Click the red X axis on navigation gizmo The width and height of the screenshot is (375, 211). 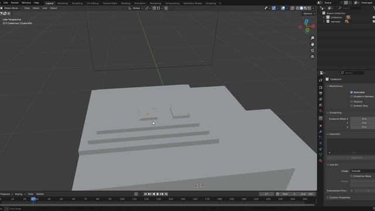click(x=313, y=26)
